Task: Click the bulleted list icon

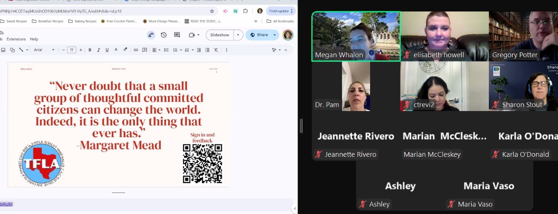Action: [x=175, y=50]
